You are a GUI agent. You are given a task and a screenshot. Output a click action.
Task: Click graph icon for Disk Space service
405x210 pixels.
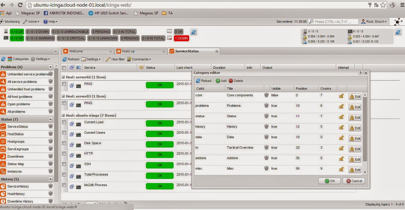pyautogui.click(x=78, y=145)
